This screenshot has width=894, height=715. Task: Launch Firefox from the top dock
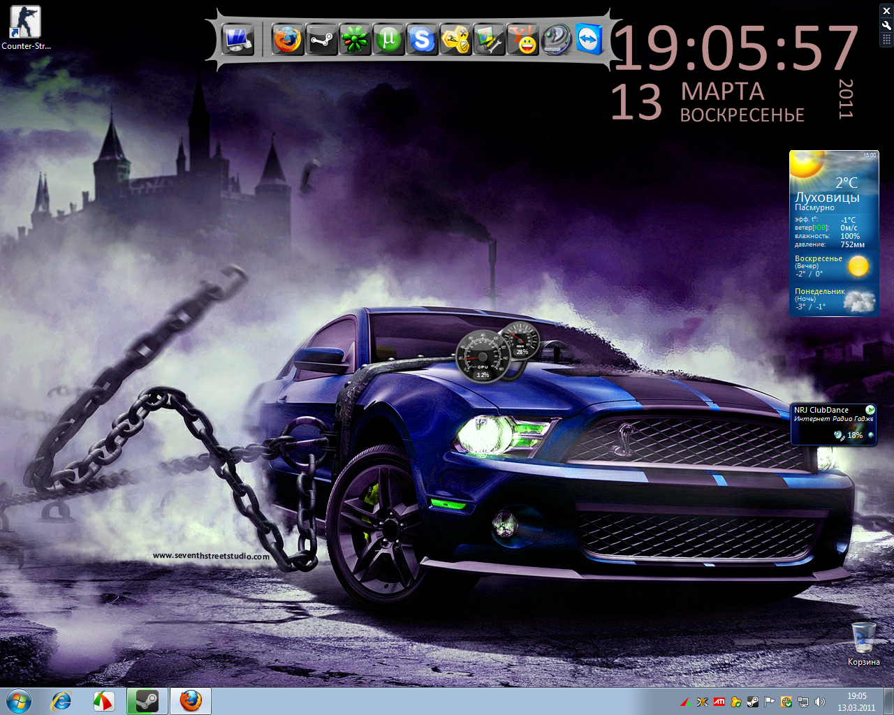pos(286,40)
